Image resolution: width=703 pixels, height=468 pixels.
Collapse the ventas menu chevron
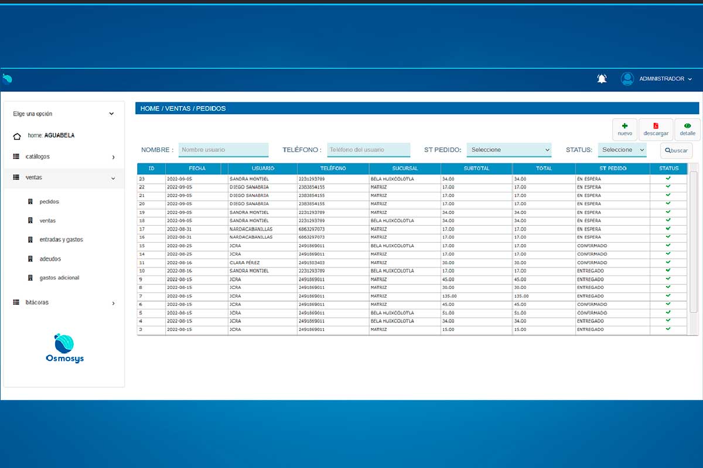(113, 178)
